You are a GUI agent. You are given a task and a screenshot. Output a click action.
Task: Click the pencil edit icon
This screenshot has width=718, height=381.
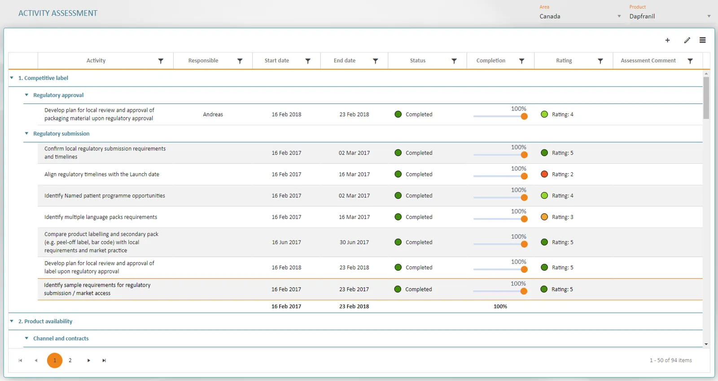tap(687, 40)
